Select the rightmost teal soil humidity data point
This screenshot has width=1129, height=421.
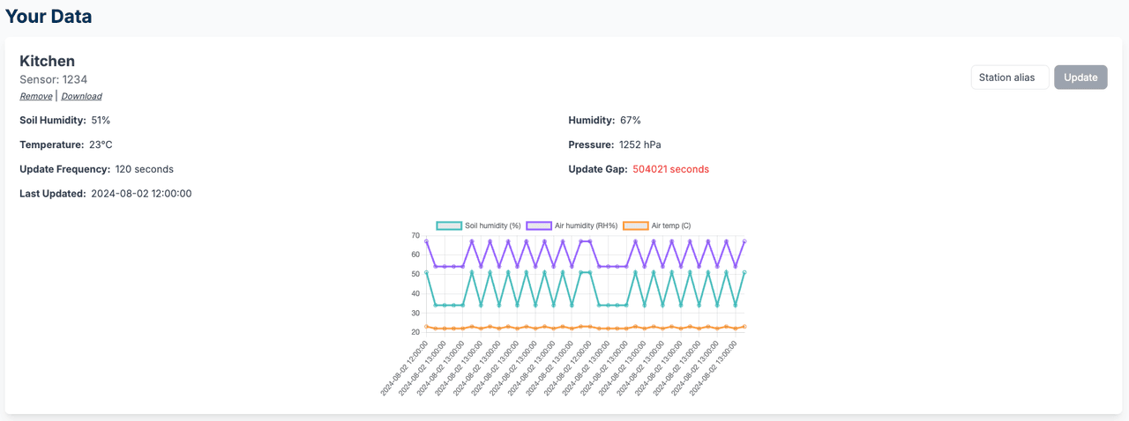[x=744, y=272]
